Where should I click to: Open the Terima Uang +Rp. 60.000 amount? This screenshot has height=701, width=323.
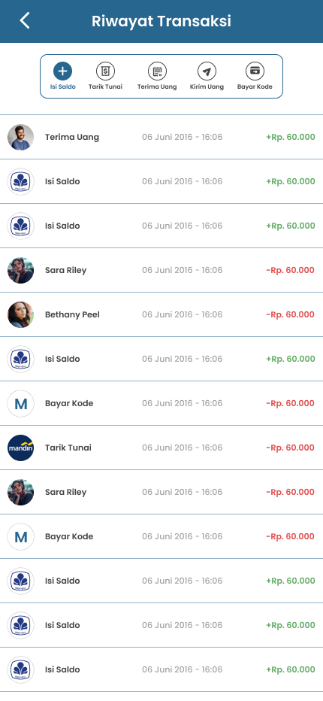[291, 137]
